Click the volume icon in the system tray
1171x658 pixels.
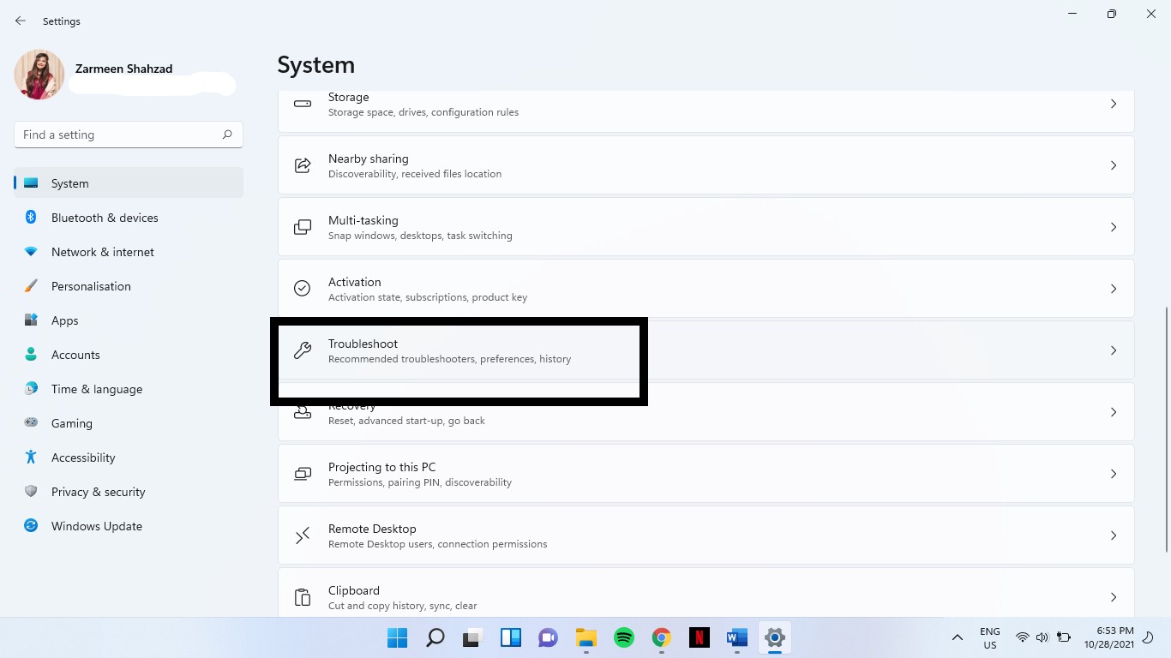[x=1042, y=637]
